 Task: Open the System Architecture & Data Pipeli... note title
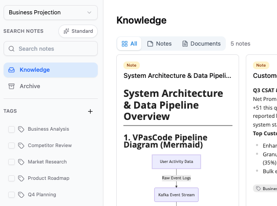point(177,76)
